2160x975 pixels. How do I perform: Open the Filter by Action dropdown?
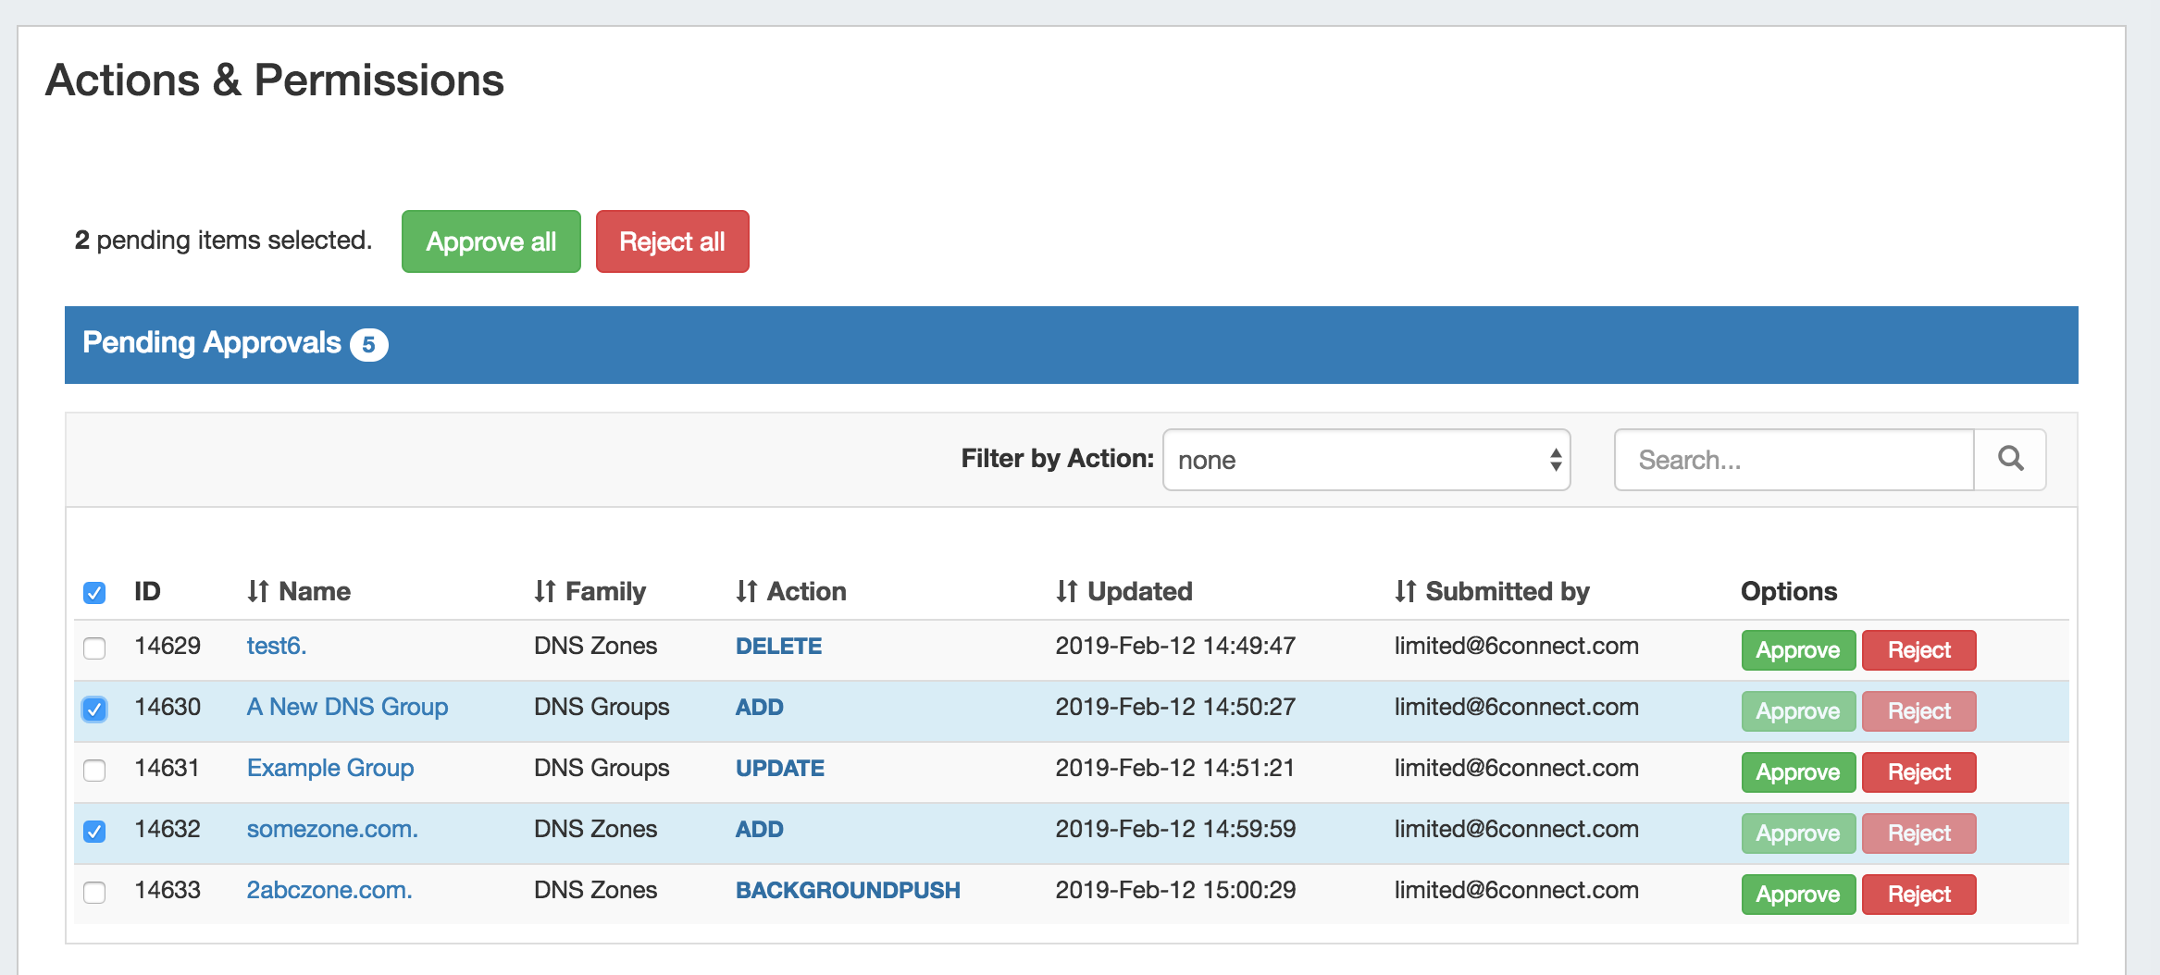coord(1366,460)
